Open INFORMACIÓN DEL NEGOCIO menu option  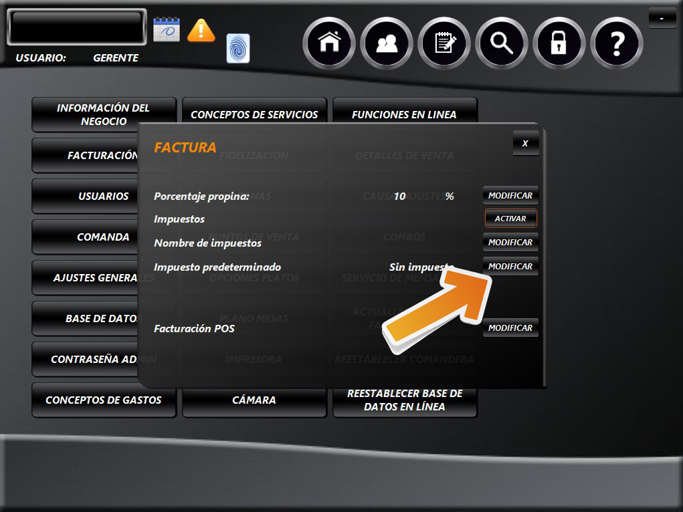[104, 115]
